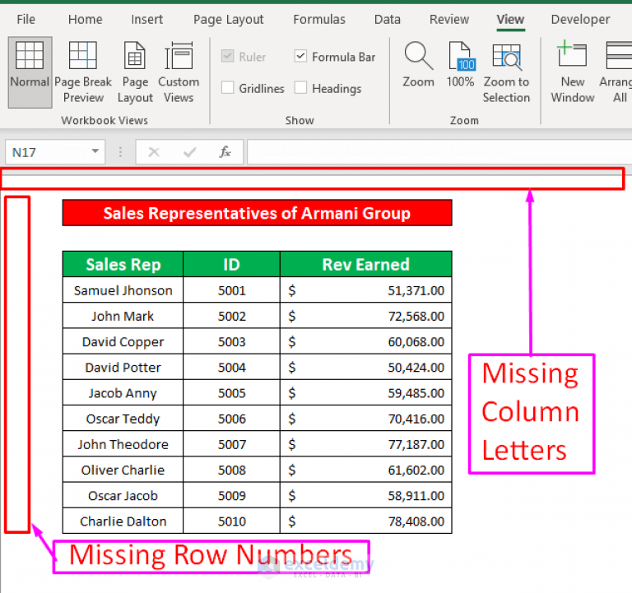632x593 pixels.
Task: Open Custom Views dialog
Action: point(179,72)
